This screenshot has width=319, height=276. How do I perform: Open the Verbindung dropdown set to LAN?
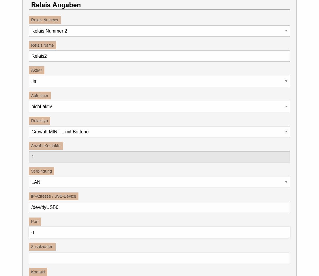click(159, 182)
